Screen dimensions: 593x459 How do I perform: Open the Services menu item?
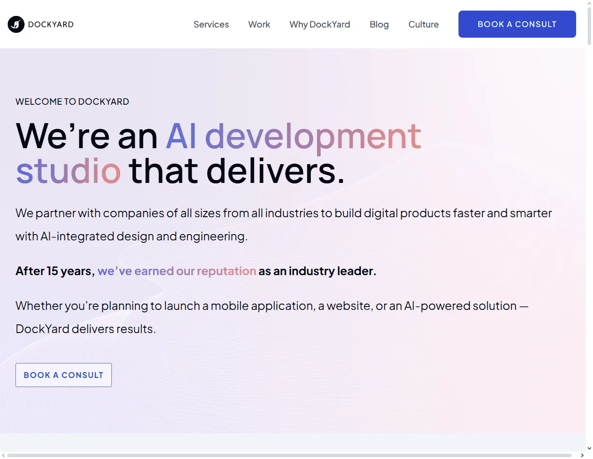211,25
